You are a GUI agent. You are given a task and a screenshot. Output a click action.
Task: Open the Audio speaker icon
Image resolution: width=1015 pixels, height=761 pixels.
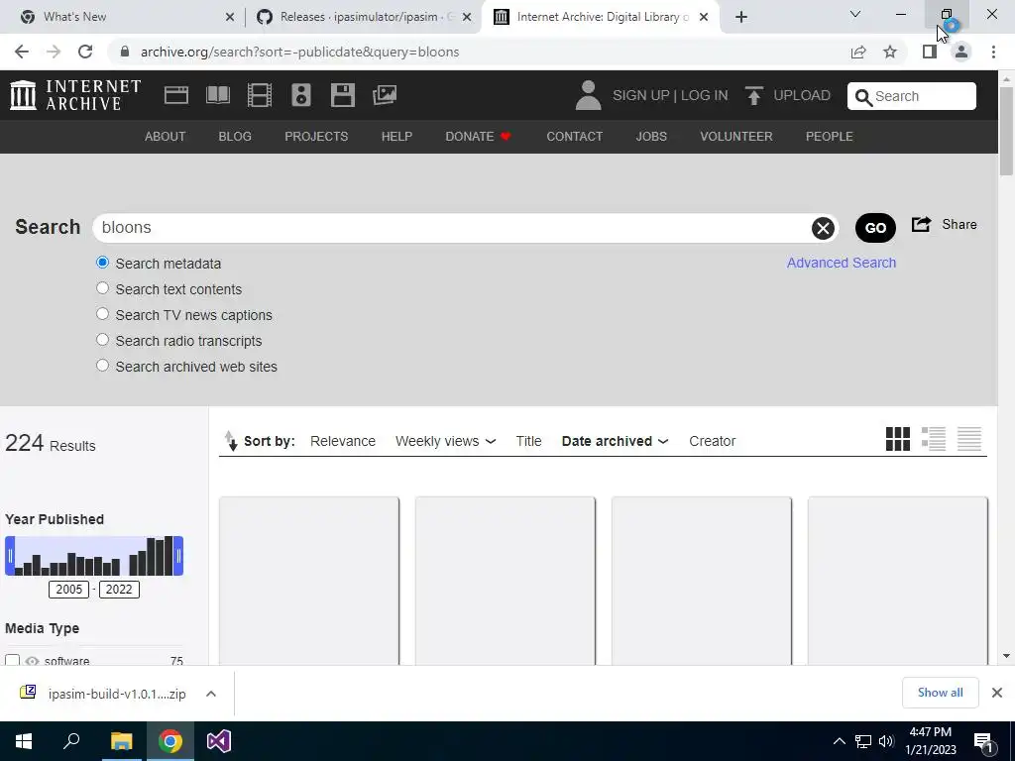(x=301, y=95)
